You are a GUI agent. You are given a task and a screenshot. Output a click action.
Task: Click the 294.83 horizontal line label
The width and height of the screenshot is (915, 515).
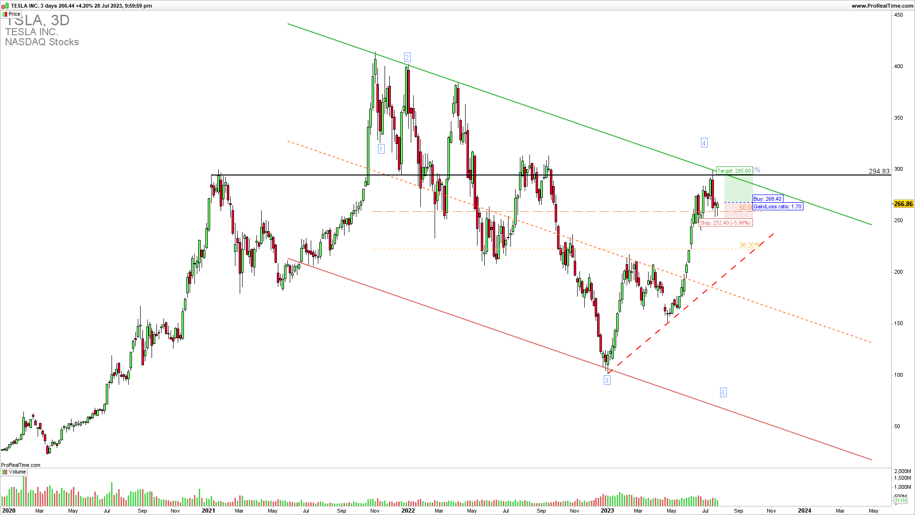(879, 171)
